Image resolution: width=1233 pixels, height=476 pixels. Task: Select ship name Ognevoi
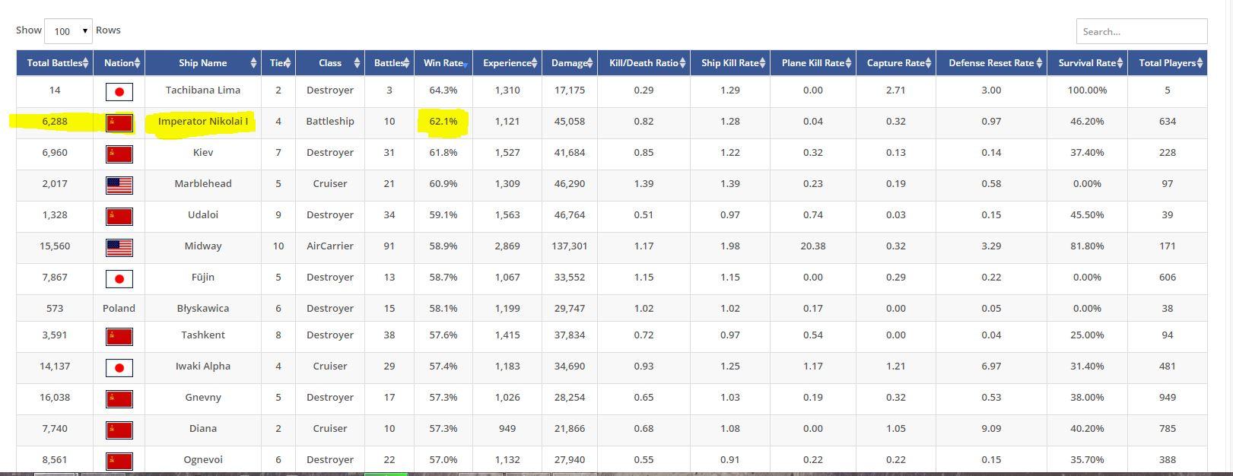pos(203,459)
